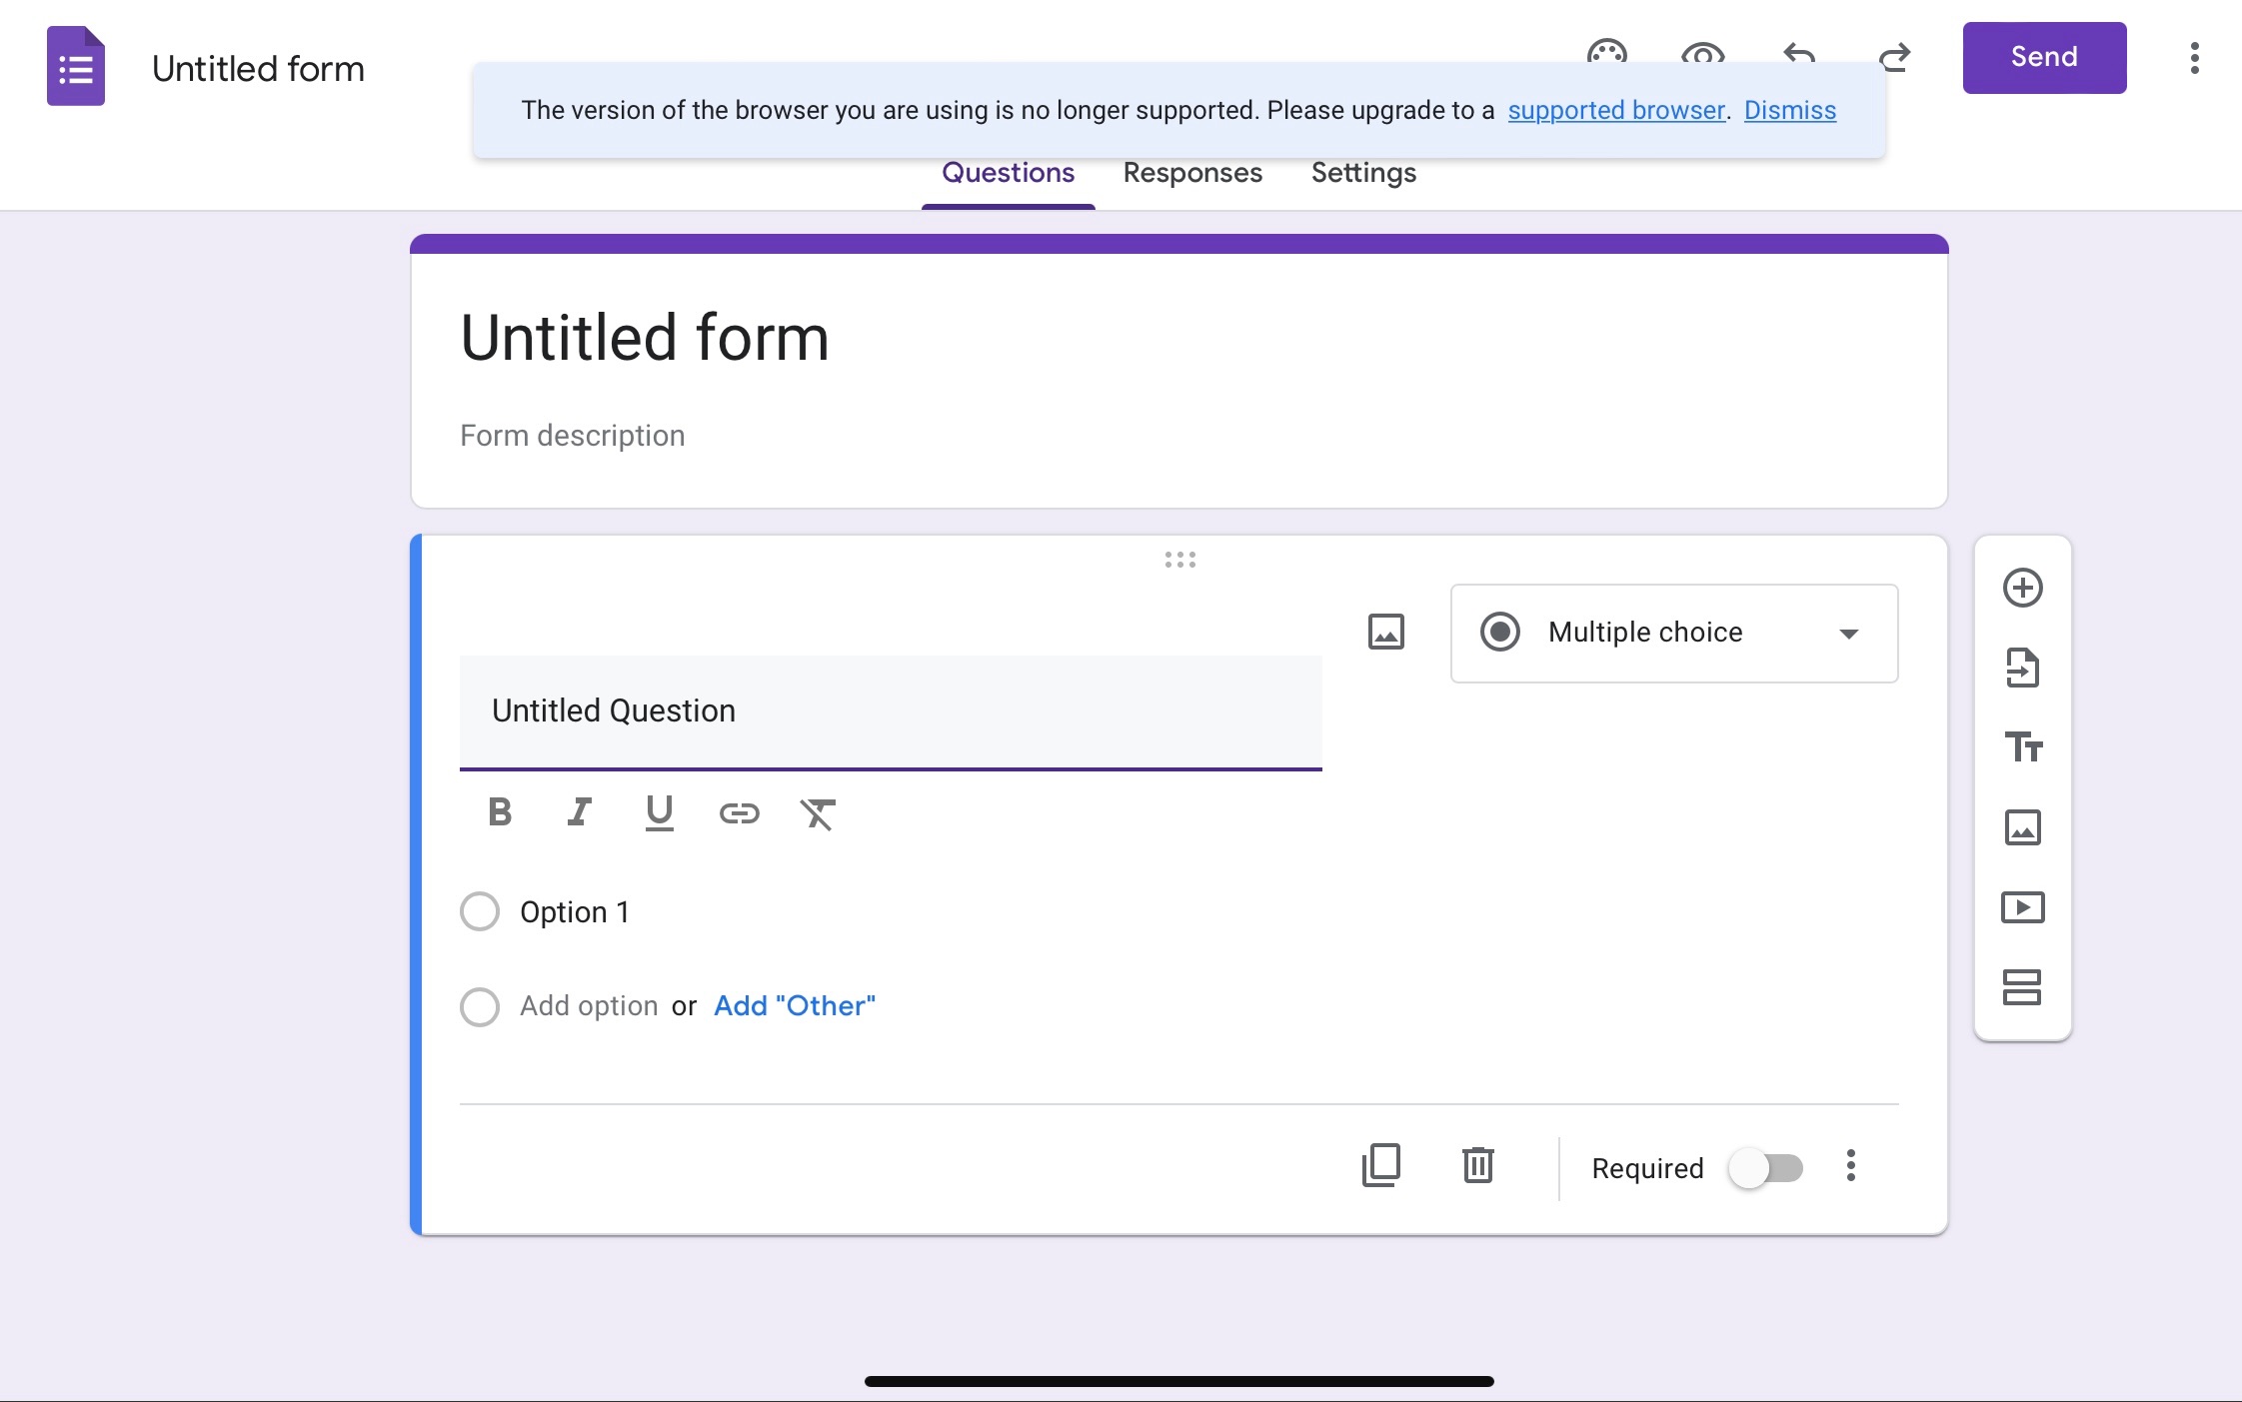Click the Add section icon
Screen dimensions: 2242x1402
pos(2022,987)
